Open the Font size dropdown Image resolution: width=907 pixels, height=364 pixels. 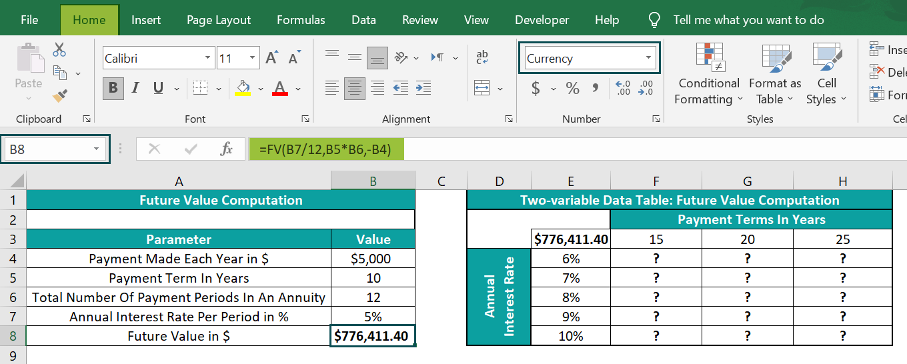(x=253, y=58)
